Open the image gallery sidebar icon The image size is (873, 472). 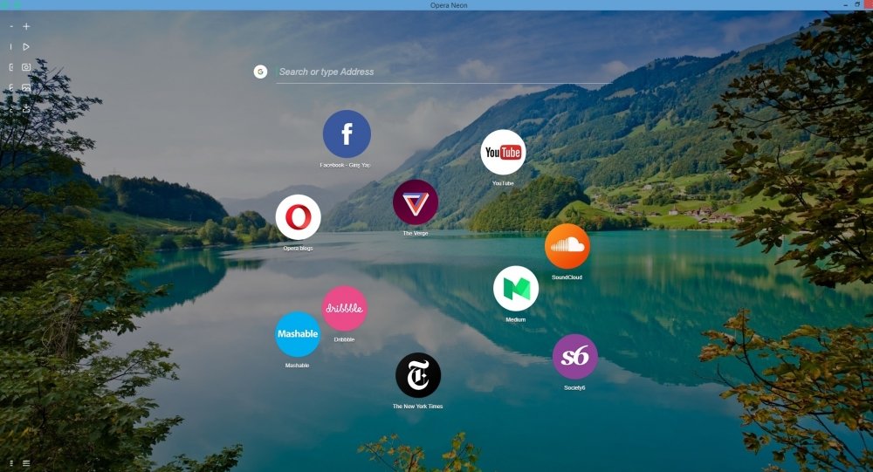[x=26, y=88]
